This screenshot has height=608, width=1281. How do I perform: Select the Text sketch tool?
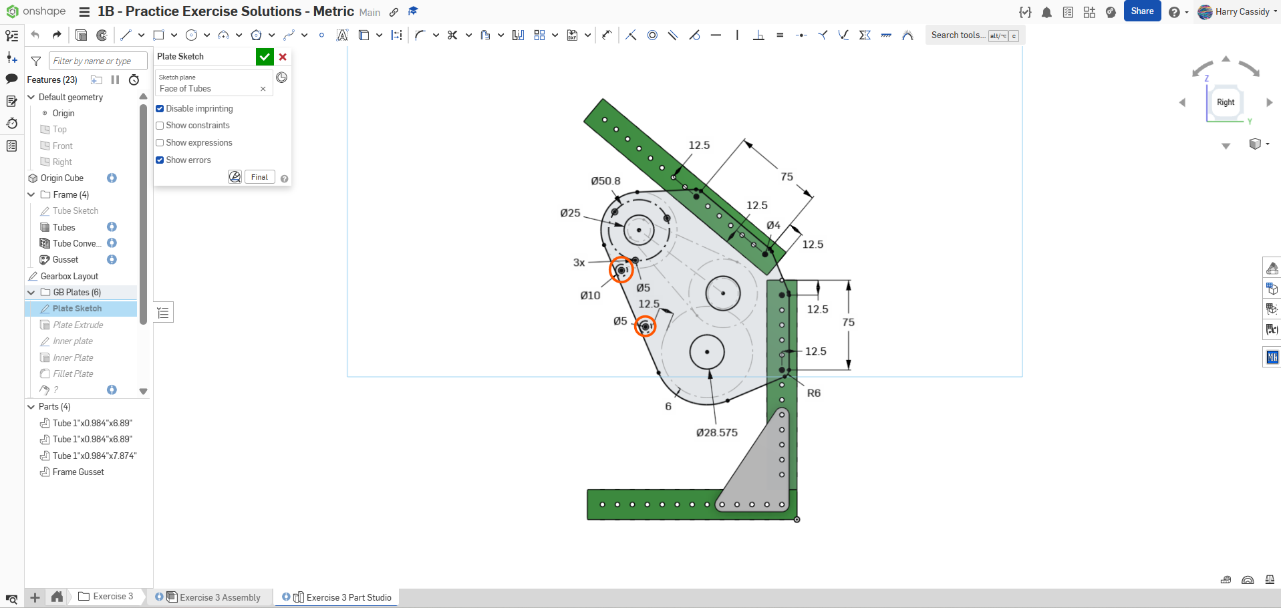(x=342, y=35)
